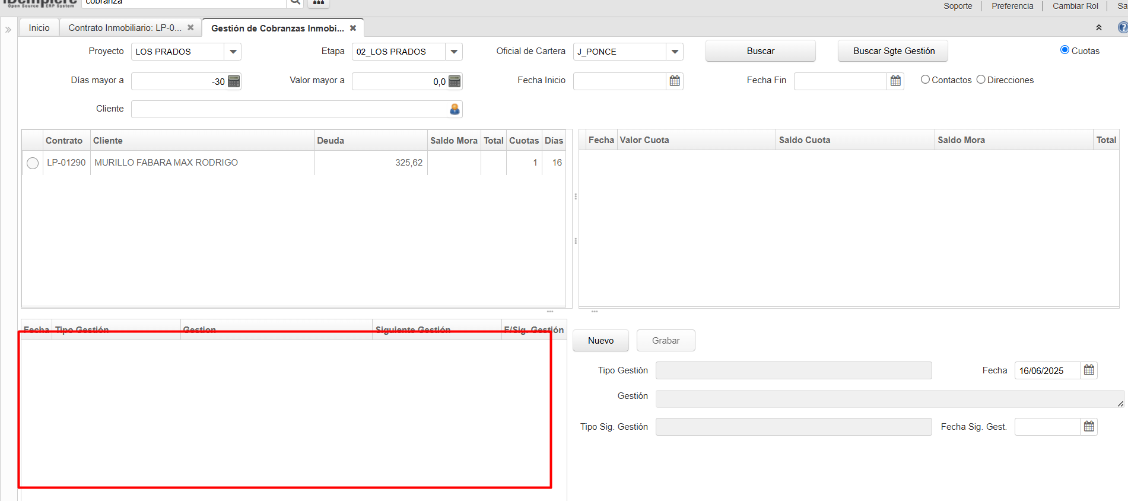The image size is (1128, 501).
Task: Open Oficial de Cartera dropdown
Action: [x=675, y=52]
